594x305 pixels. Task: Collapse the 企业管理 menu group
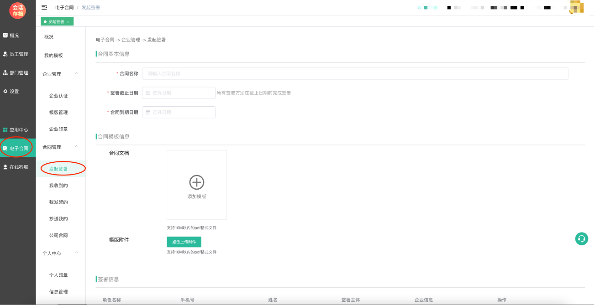[x=76, y=73]
